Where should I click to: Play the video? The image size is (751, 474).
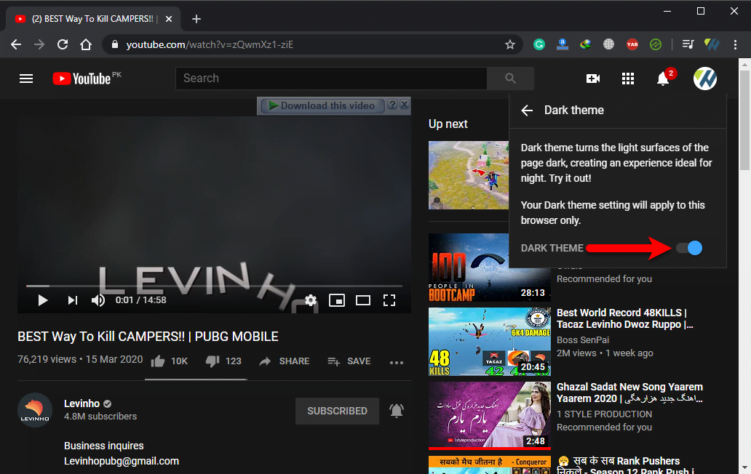(x=43, y=300)
